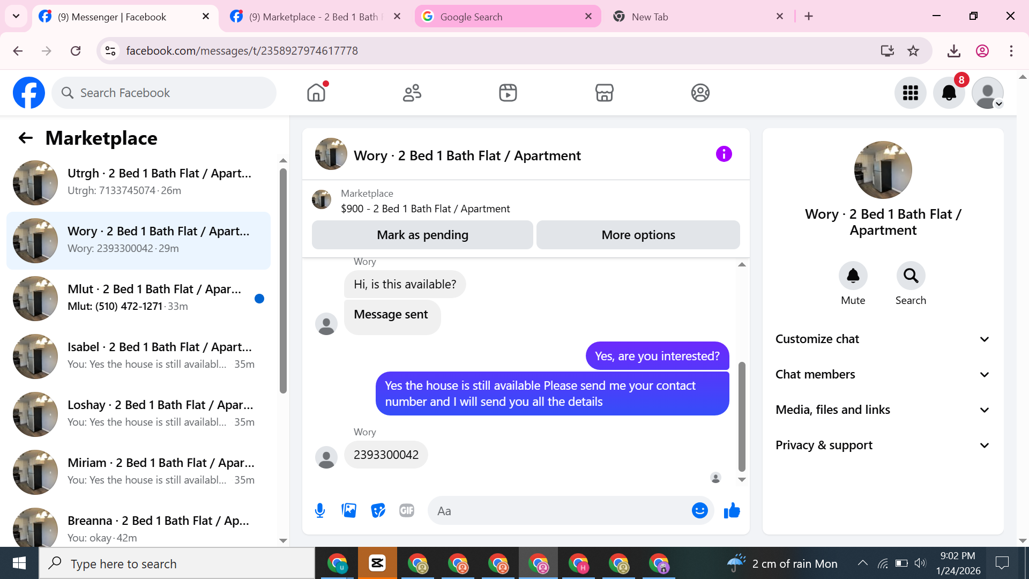Open the emoji picker in the message box
Viewport: 1029px width, 579px height.
click(x=699, y=510)
